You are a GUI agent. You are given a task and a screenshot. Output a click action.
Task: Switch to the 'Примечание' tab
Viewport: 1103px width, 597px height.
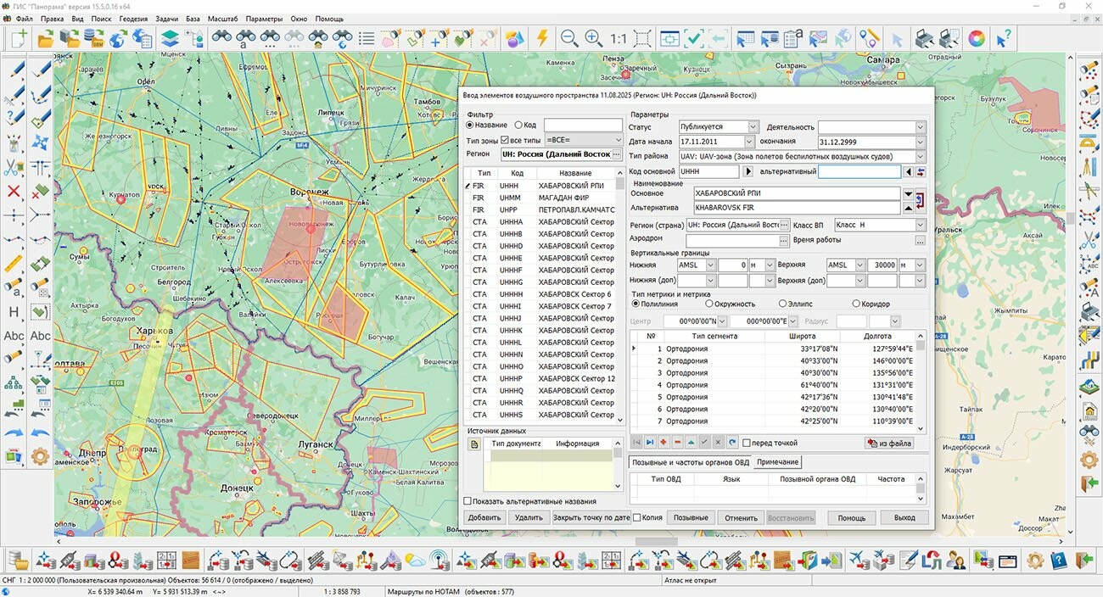pos(777,462)
